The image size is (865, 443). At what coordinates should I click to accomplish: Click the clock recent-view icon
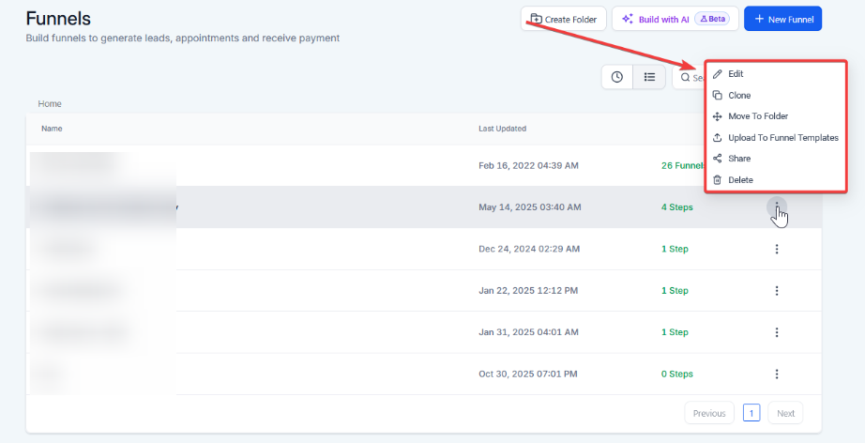pyautogui.click(x=617, y=77)
